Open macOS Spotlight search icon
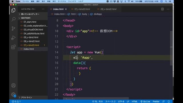This screenshot has height=103, width=183. [x=166, y=1]
